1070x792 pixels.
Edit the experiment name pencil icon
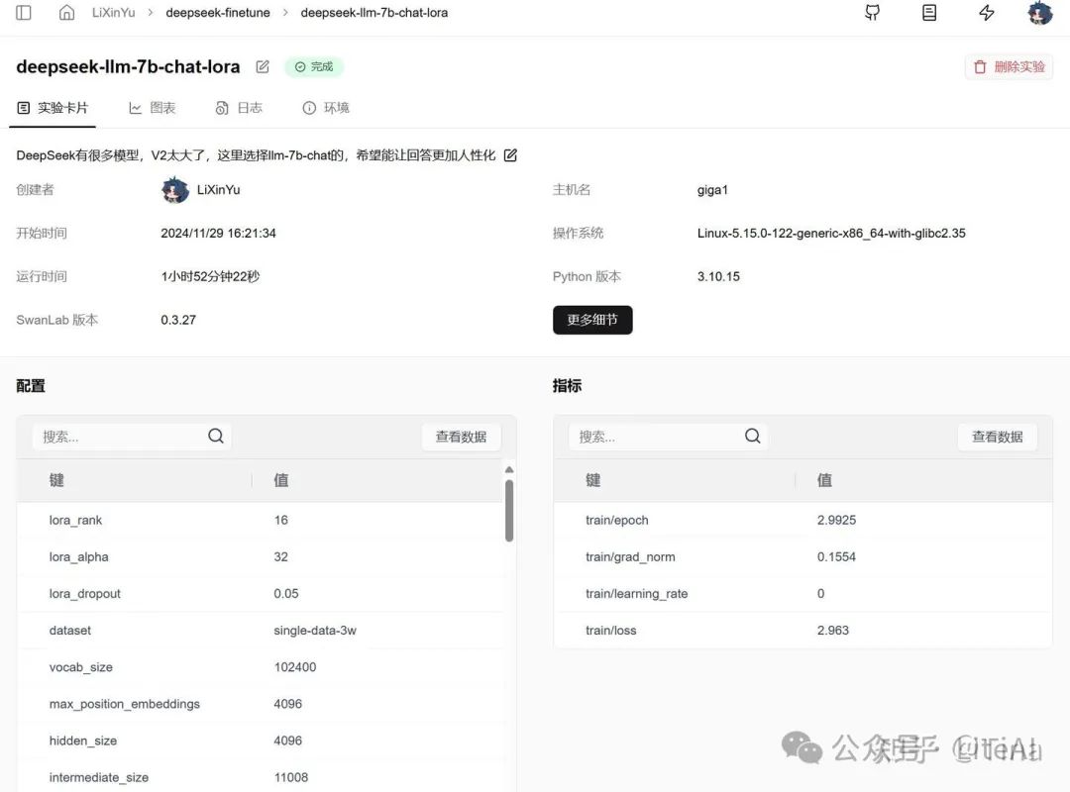(262, 66)
